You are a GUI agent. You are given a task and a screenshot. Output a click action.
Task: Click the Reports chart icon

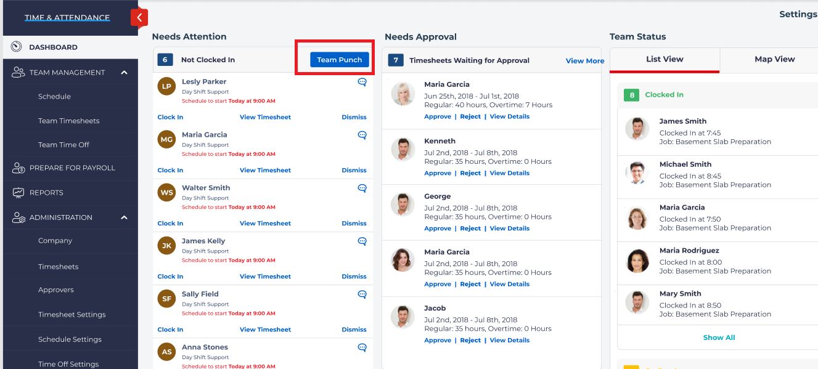[18, 192]
